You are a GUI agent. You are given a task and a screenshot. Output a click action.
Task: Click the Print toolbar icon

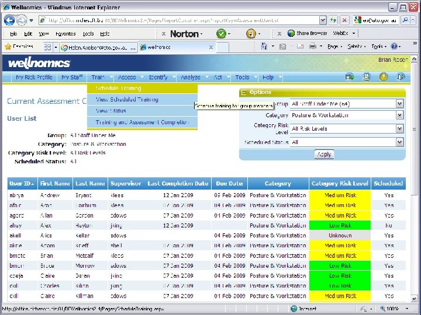click(312, 47)
